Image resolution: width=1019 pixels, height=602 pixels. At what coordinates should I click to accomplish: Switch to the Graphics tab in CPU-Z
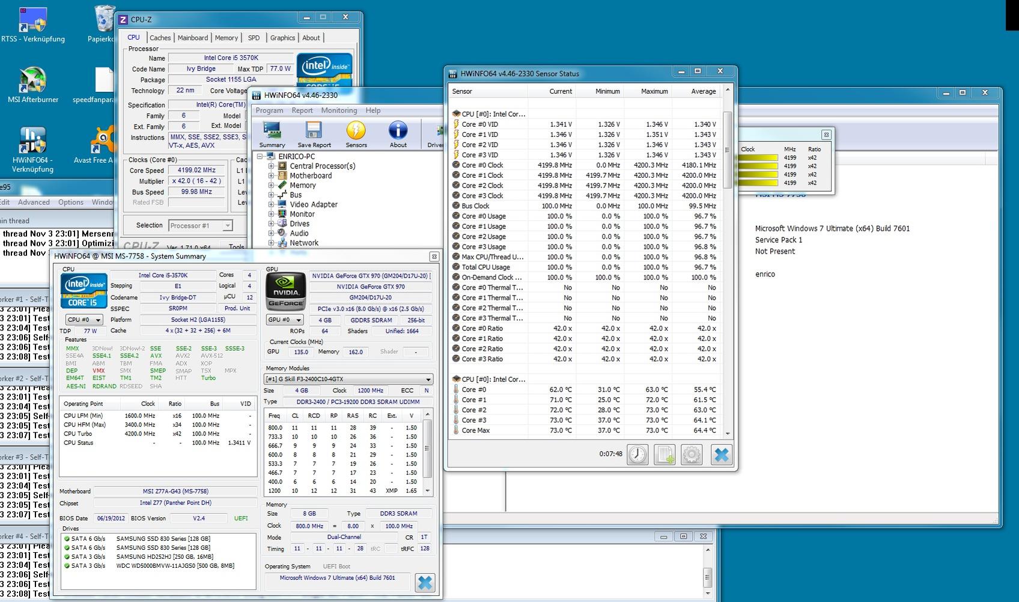282,38
